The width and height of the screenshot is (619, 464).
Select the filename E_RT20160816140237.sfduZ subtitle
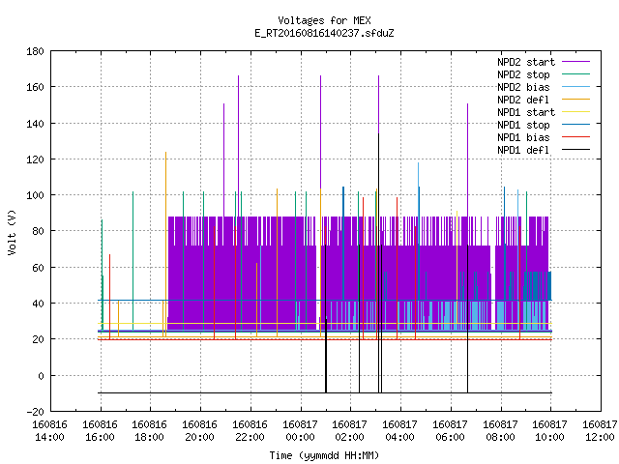324,33
